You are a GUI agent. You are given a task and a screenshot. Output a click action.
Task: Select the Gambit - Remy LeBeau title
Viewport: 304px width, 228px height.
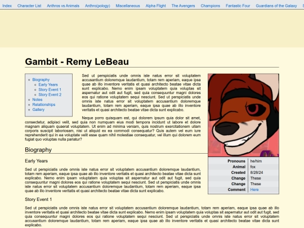pos(77,62)
